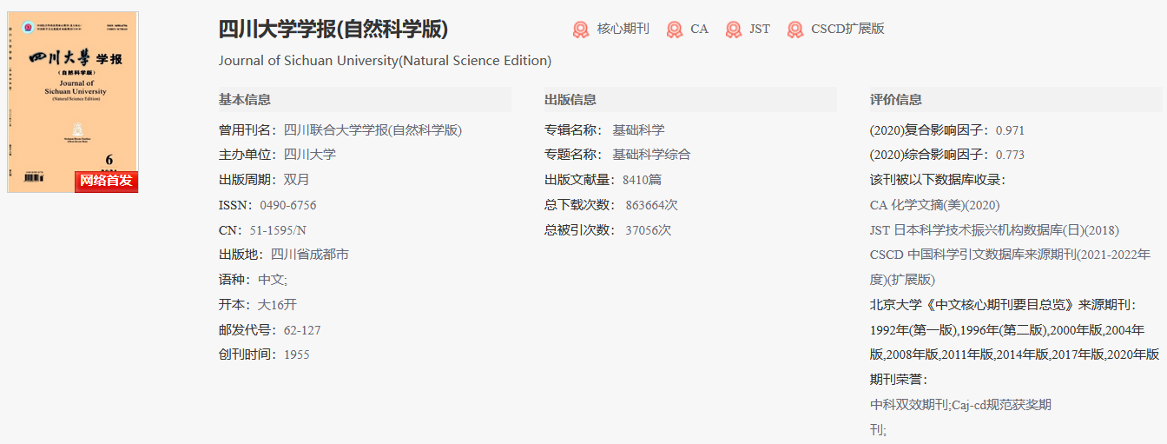The width and height of the screenshot is (1167, 444).
Task: Click the 北京大学《中文核心期刊要目总览》 line
Action: [1003, 305]
